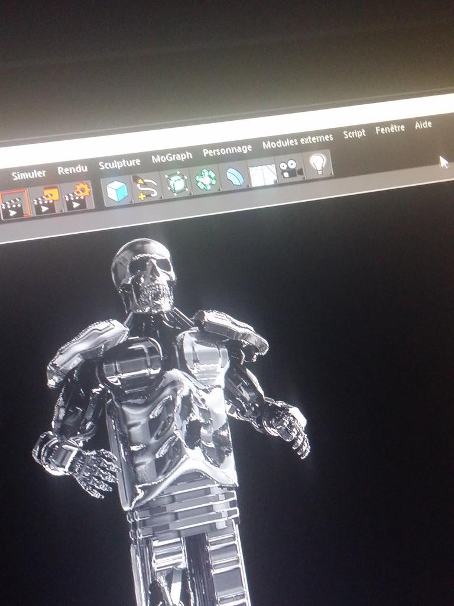Open the Simuler menu
This screenshot has height=606, width=454.
point(28,175)
